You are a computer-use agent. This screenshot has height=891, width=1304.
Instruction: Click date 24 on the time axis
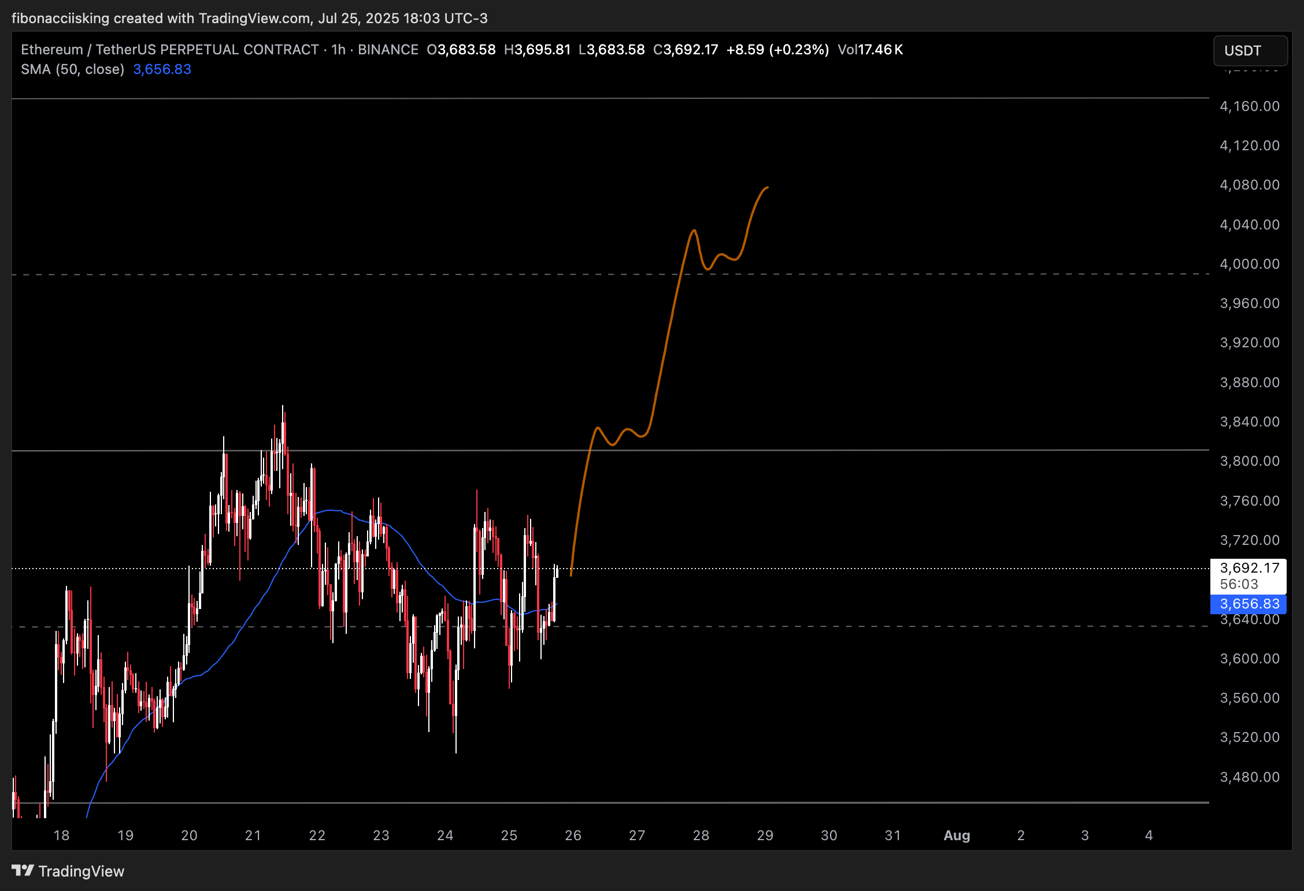click(445, 836)
